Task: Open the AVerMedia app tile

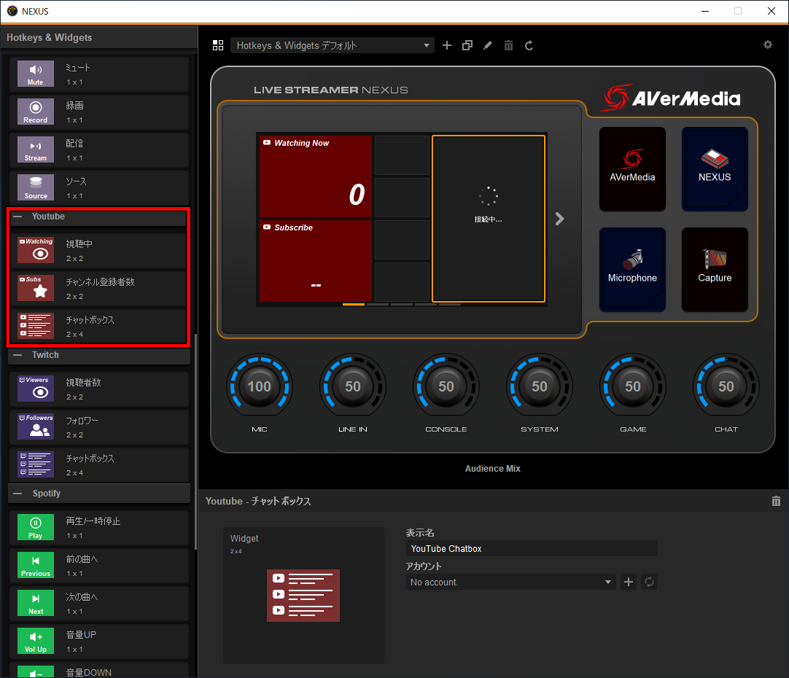Action: 632,169
